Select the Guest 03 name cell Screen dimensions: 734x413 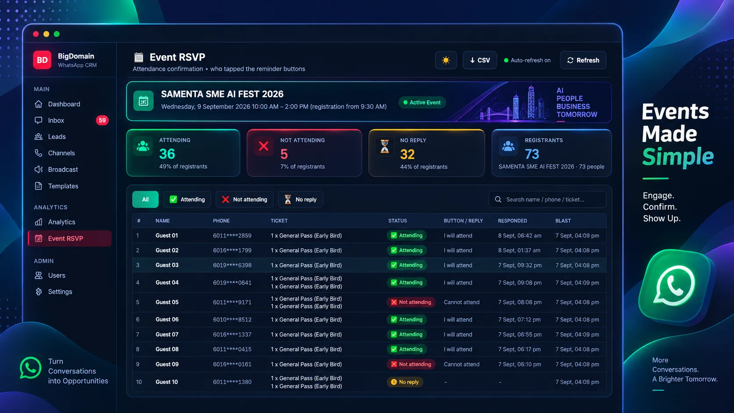click(167, 265)
